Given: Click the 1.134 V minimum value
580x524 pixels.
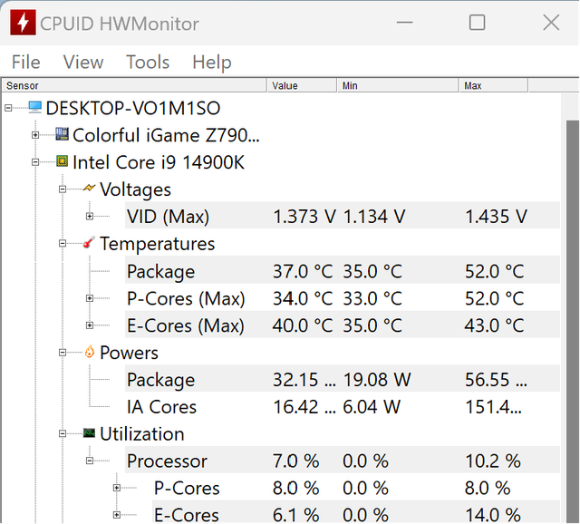Looking at the screenshot, I should [x=374, y=217].
